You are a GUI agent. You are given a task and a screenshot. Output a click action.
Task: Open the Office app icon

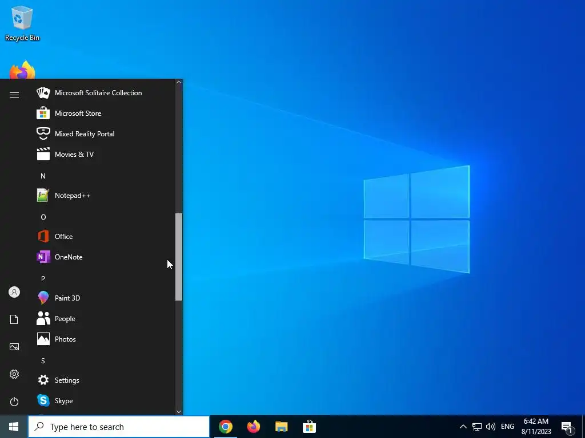tap(43, 237)
